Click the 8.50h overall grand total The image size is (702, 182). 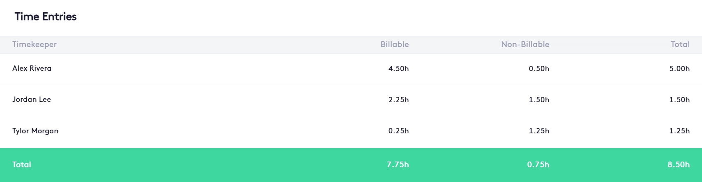[678, 165]
